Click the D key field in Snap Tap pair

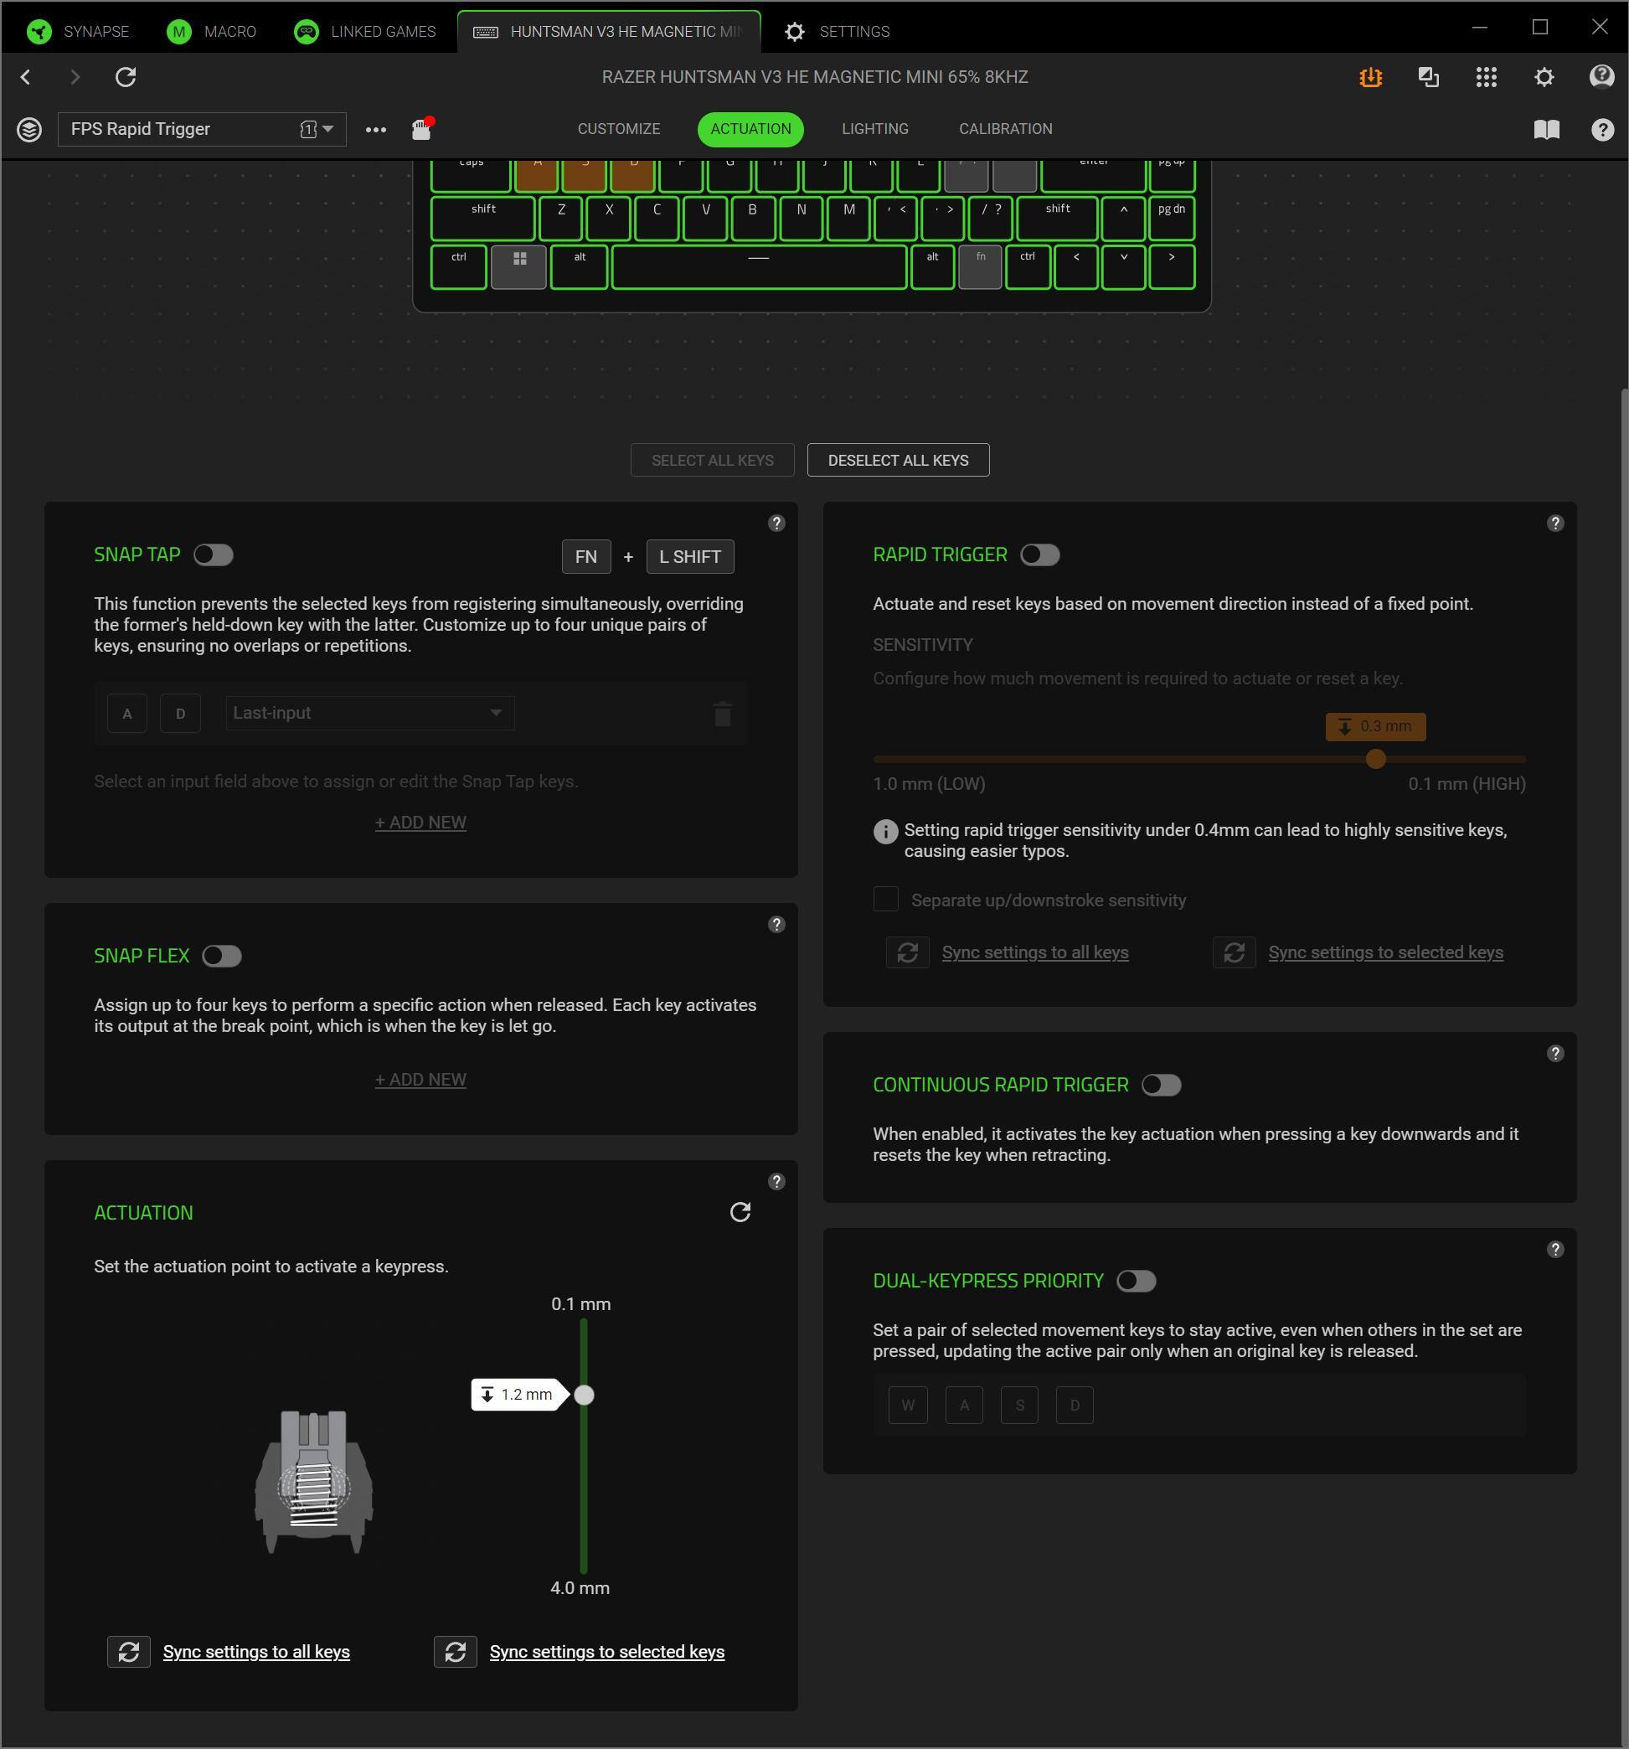(180, 714)
